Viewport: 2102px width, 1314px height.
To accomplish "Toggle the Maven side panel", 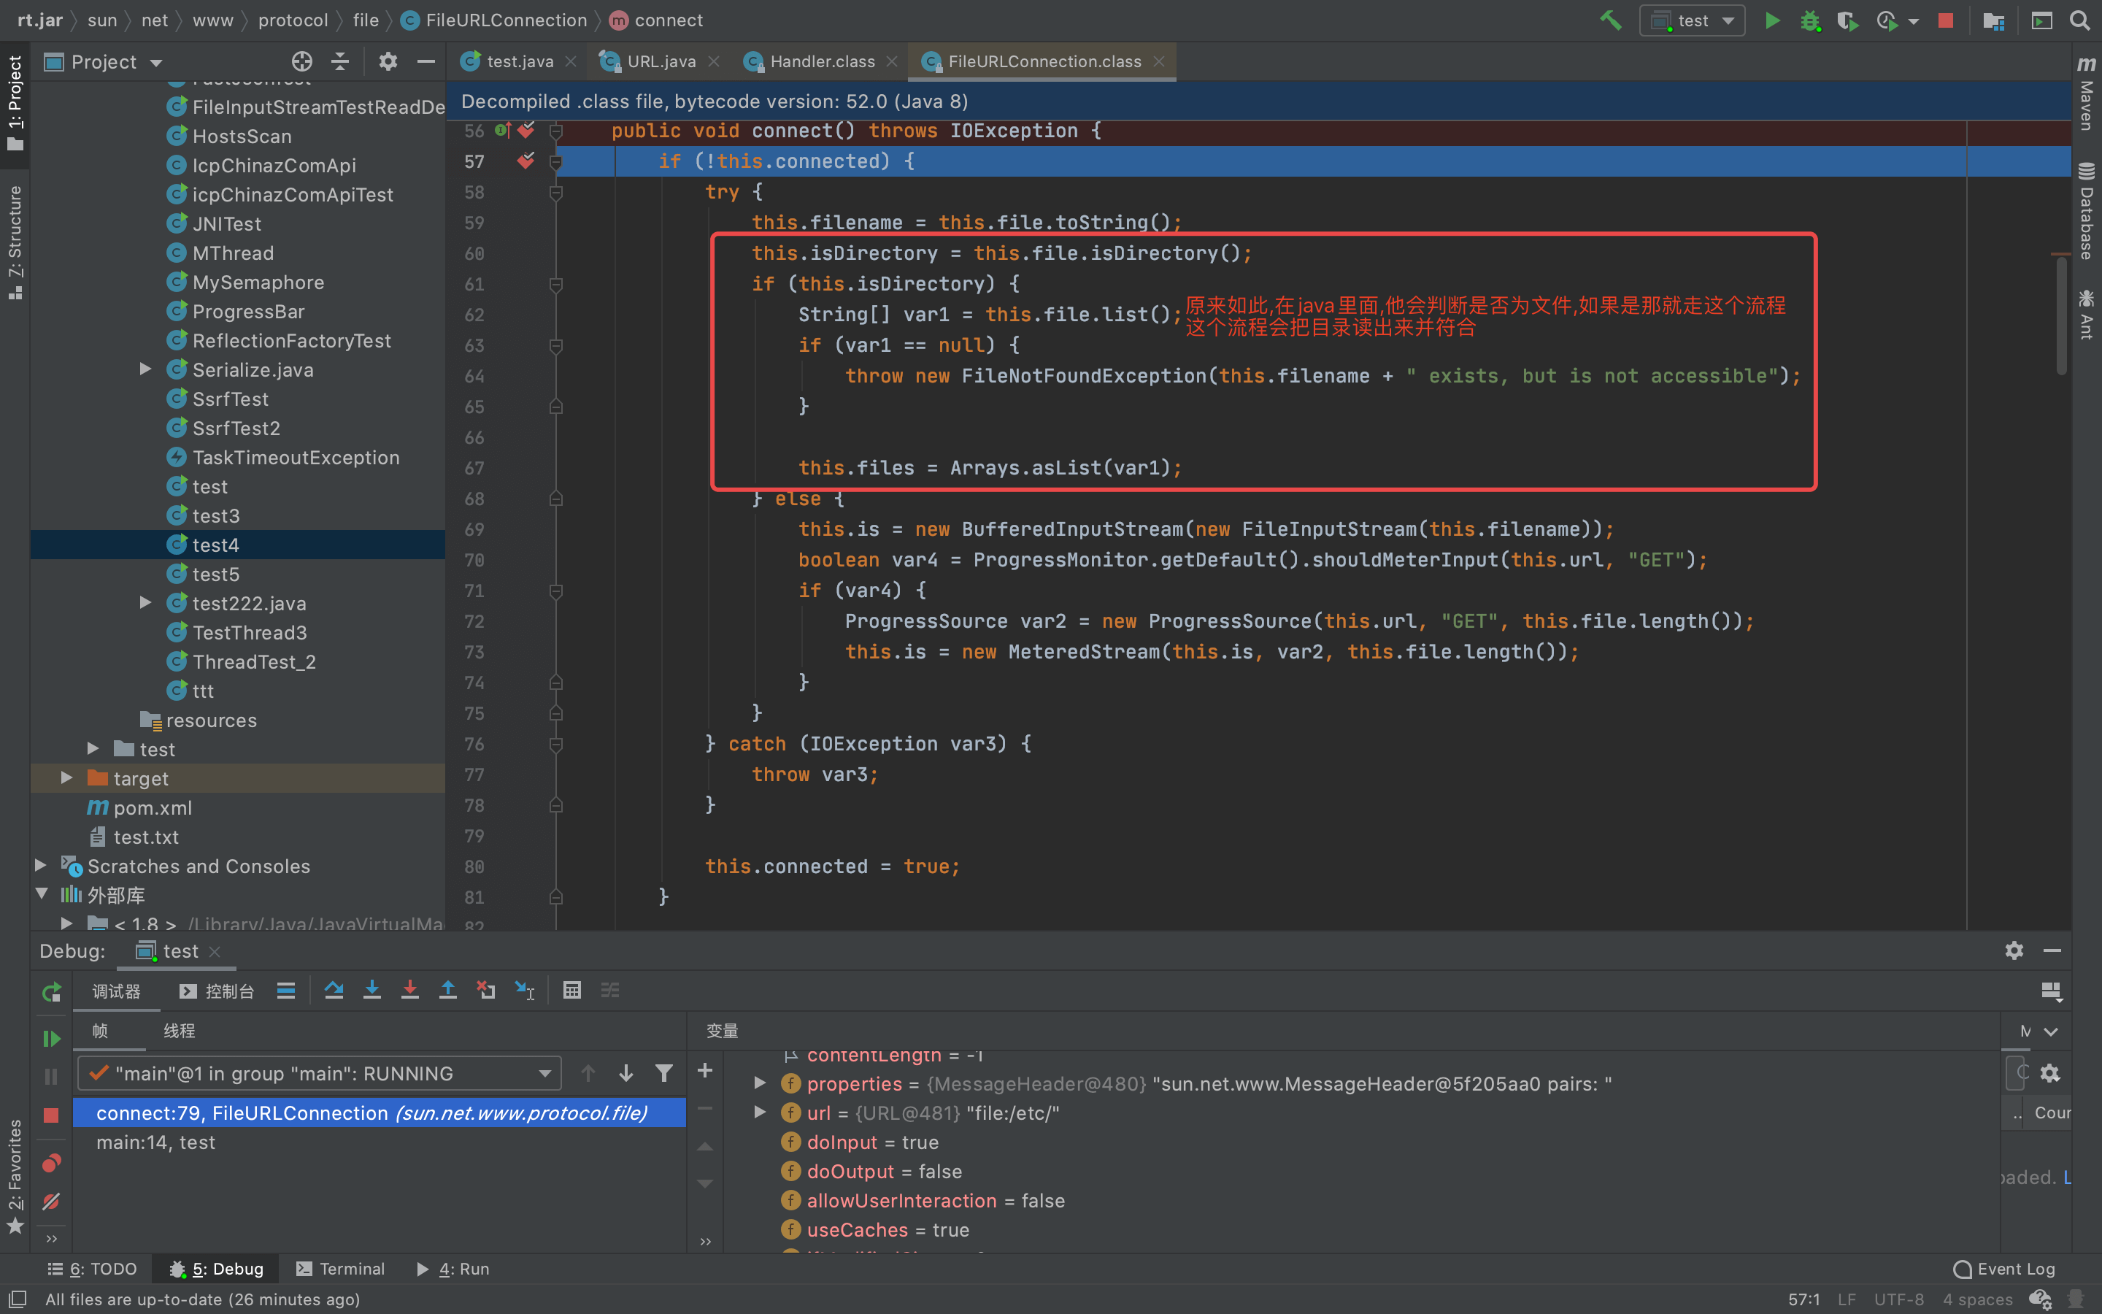I will (2087, 94).
